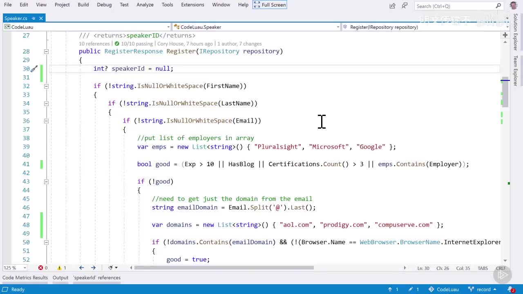Viewport: 523px width, 294px height.
Task: Open the Extensions menu
Action: coord(192,4)
